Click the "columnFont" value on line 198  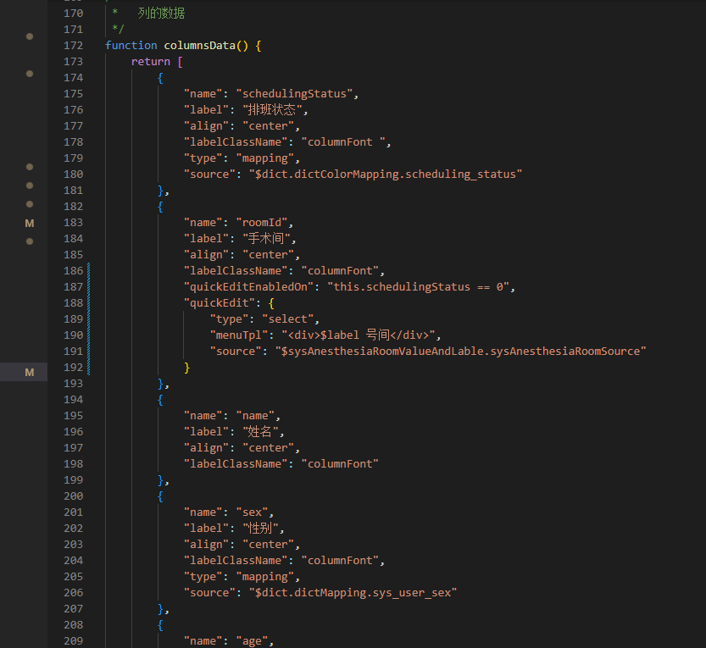coord(340,464)
